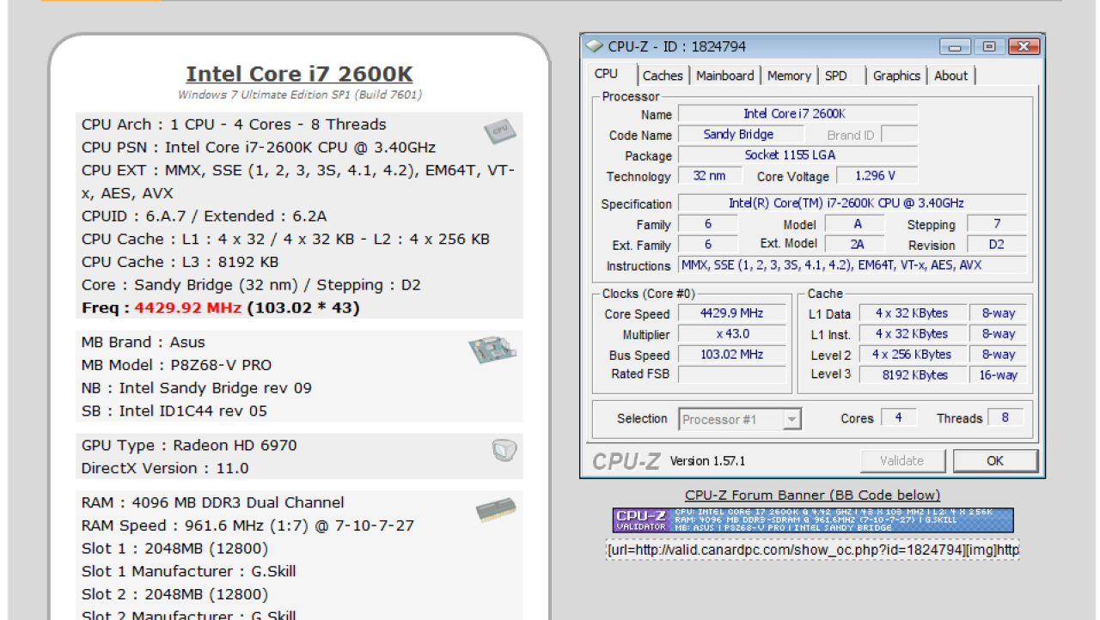Click the 'SB : Intel ID1C44 rev 05' line
Screen dimensions: 1100x620
coord(174,410)
